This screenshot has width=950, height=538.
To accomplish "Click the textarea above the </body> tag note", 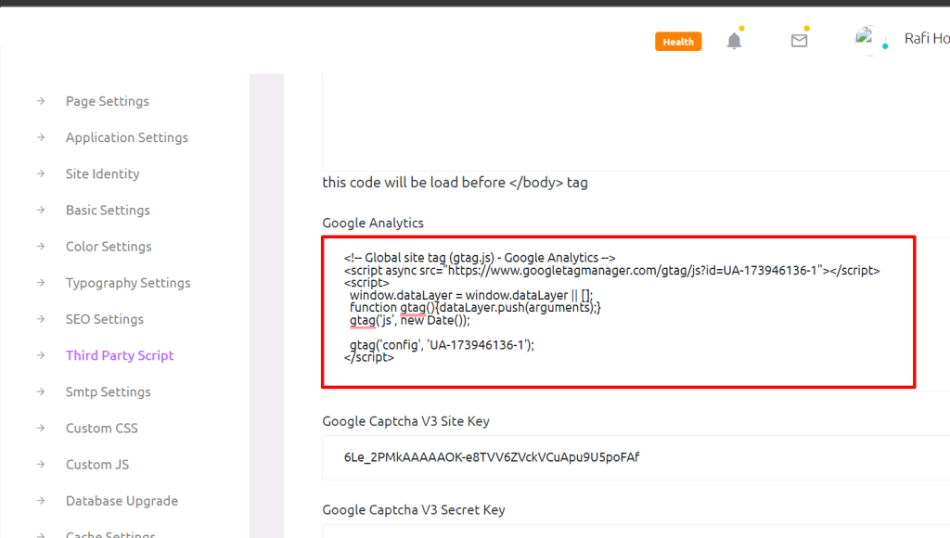I will coord(635,122).
